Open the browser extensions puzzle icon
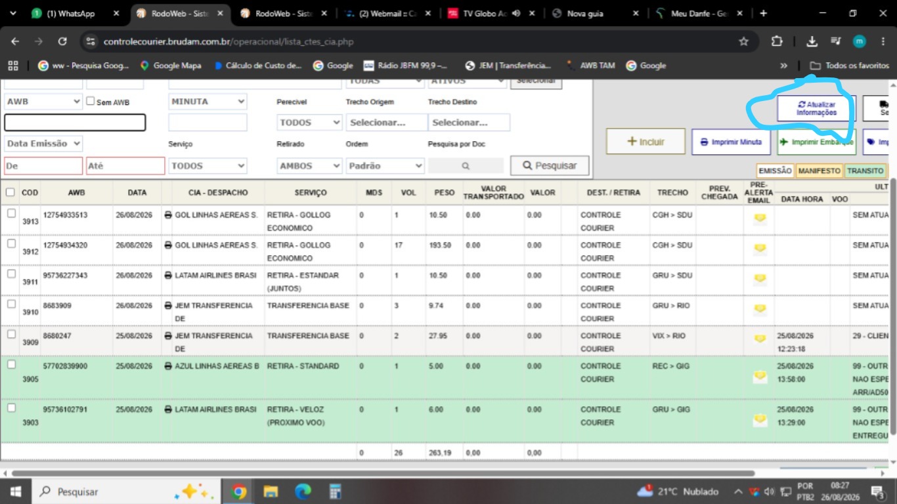Screen dimensions: 897x504 click(x=777, y=41)
